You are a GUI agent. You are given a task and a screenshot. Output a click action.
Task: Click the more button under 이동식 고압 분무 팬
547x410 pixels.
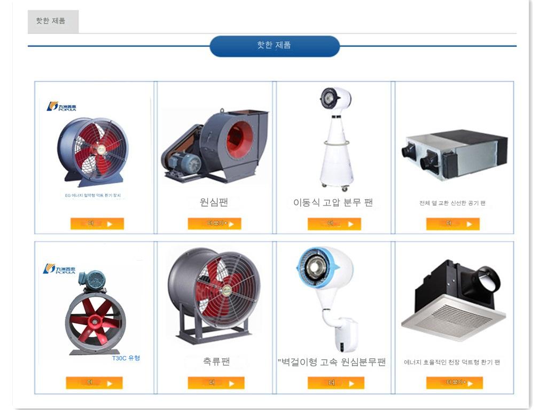pyautogui.click(x=334, y=224)
